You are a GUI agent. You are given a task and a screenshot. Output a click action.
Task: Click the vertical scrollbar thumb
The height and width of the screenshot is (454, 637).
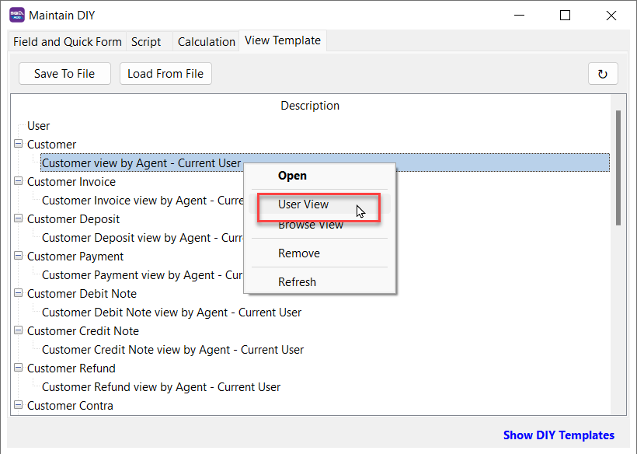coord(618,167)
